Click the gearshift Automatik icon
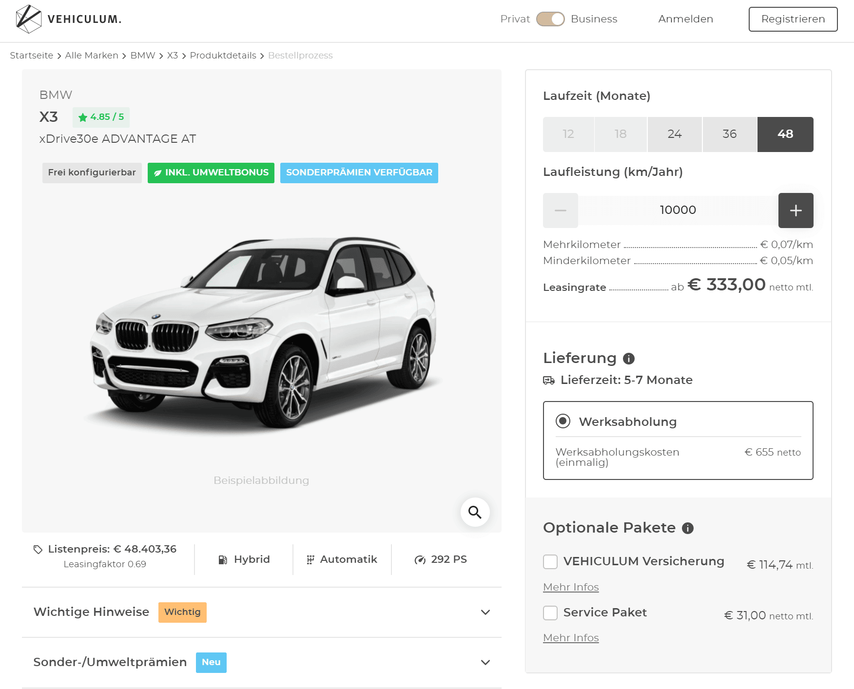The image size is (854, 689). [x=311, y=560]
